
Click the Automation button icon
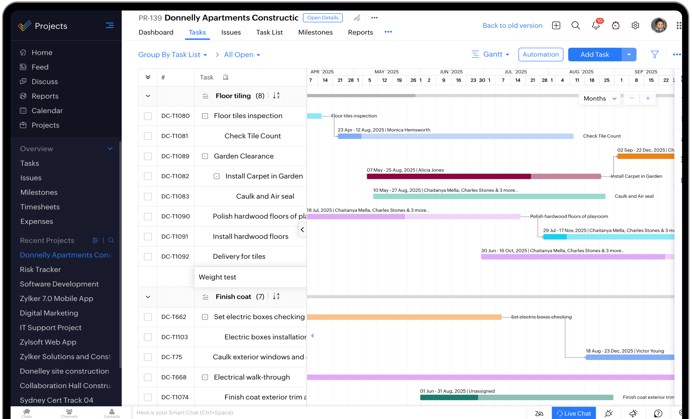[540, 54]
